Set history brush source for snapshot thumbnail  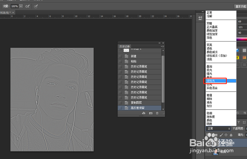coord(120,49)
